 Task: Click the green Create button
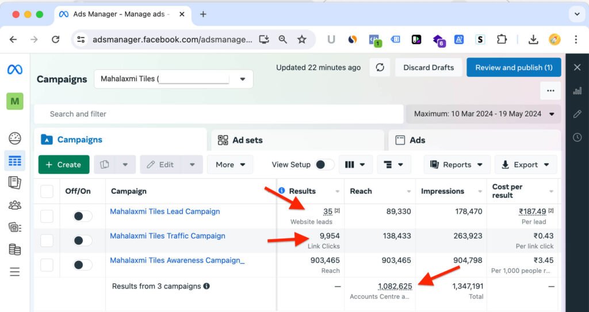pos(64,165)
